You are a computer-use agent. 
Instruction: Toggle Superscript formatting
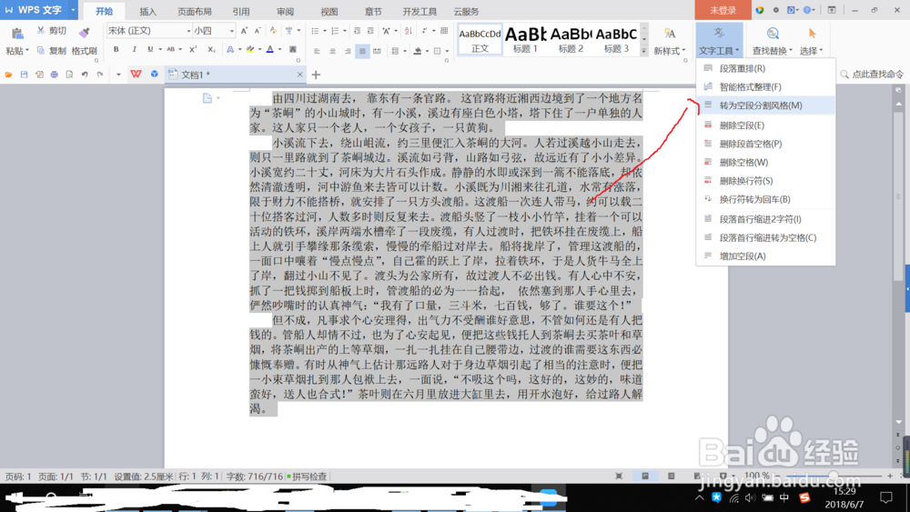pos(193,50)
